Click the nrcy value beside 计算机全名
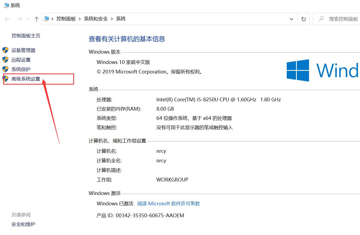 coord(161,161)
